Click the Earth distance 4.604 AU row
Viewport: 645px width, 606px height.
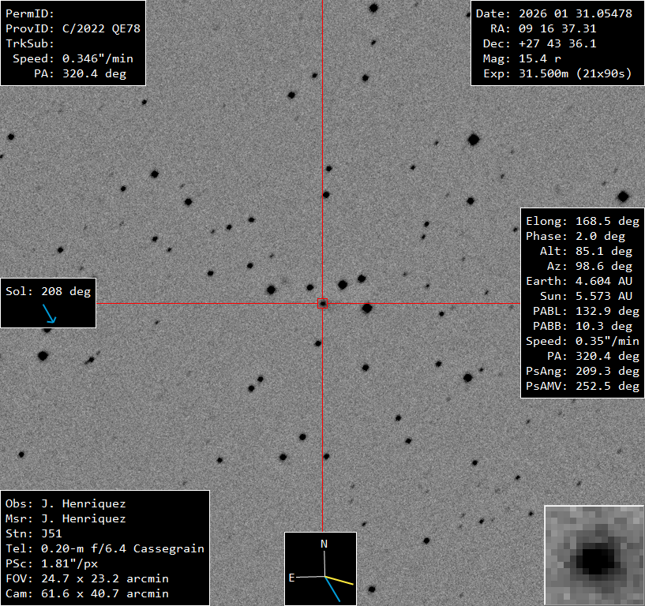tap(583, 281)
